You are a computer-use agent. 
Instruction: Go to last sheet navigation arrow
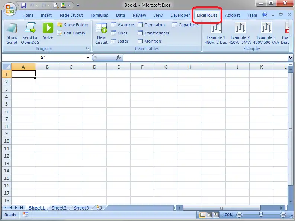pos(22,208)
